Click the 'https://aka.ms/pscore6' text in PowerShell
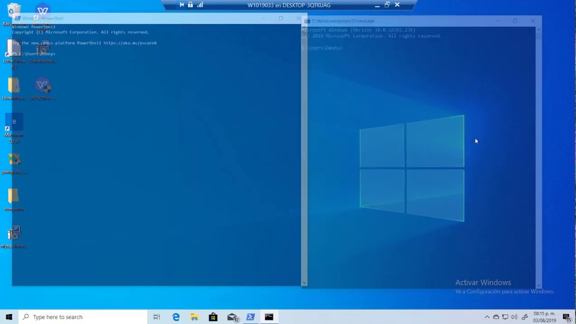The height and width of the screenshot is (324, 576). (130, 43)
